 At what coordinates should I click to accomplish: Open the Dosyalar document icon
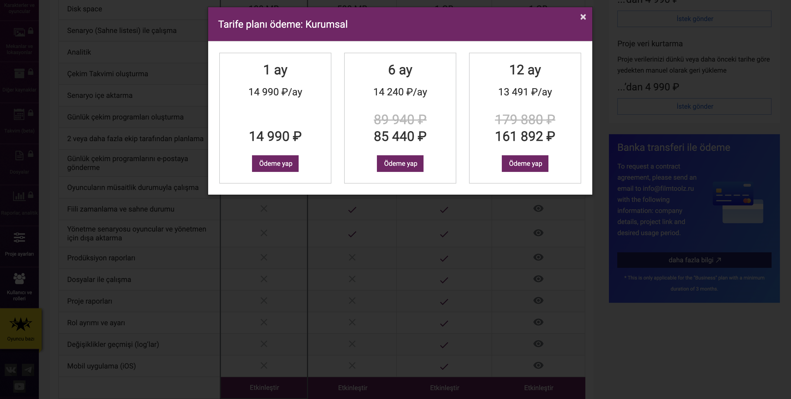click(19, 156)
